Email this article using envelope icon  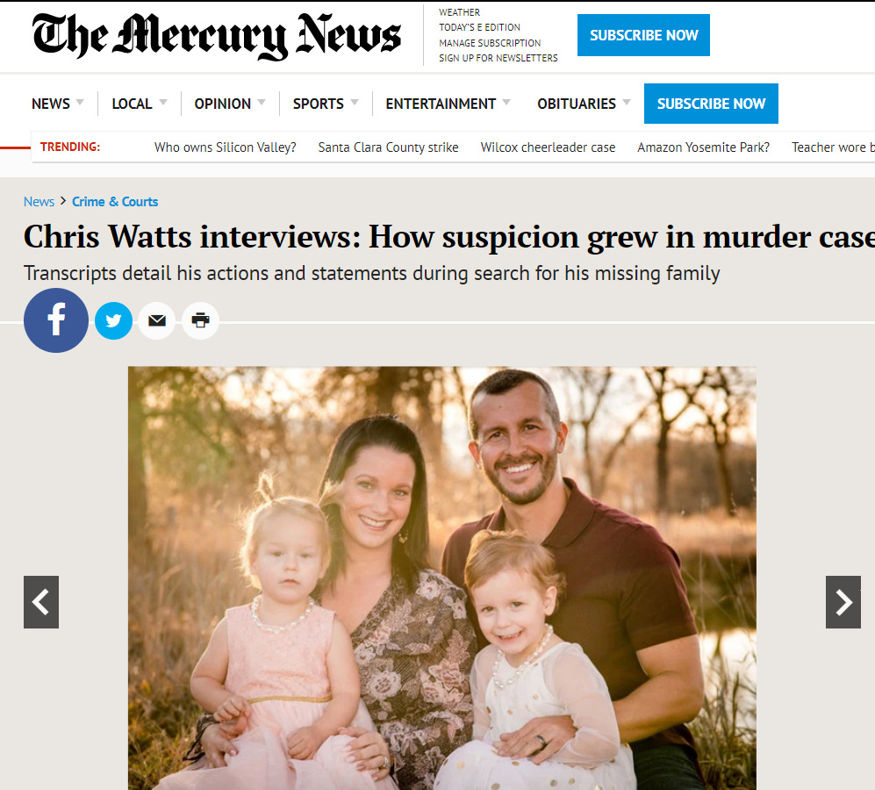pyautogui.click(x=157, y=320)
